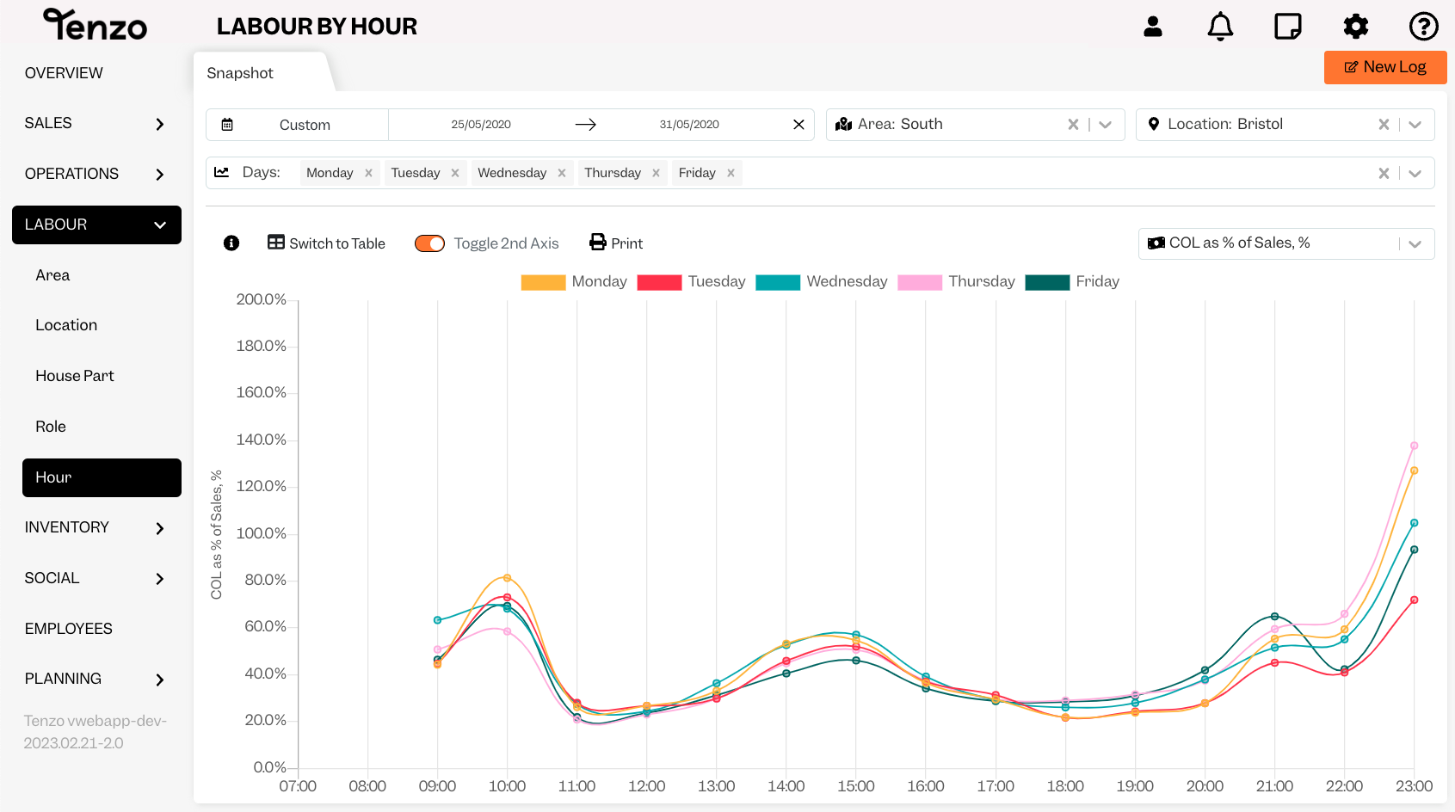Toggle the Tuesday series in the legend
Viewport: 1455px width, 812px height.
point(691,282)
